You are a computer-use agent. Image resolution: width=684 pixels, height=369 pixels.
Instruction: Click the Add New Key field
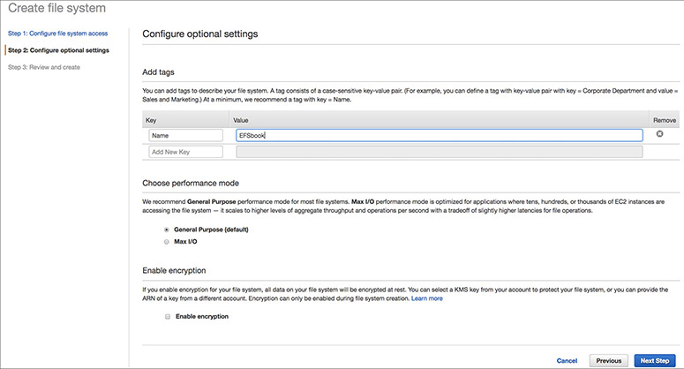click(x=185, y=152)
